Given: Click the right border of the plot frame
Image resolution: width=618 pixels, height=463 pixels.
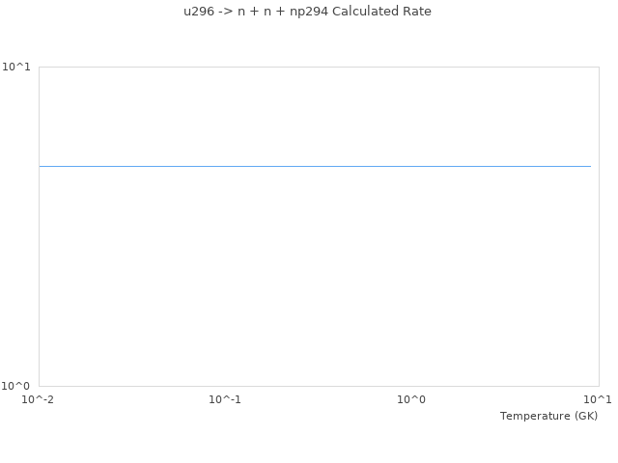Looking at the screenshot, I should [599, 227].
